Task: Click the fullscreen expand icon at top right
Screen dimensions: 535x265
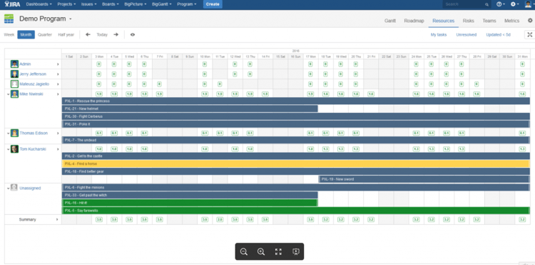Action: 529,34
